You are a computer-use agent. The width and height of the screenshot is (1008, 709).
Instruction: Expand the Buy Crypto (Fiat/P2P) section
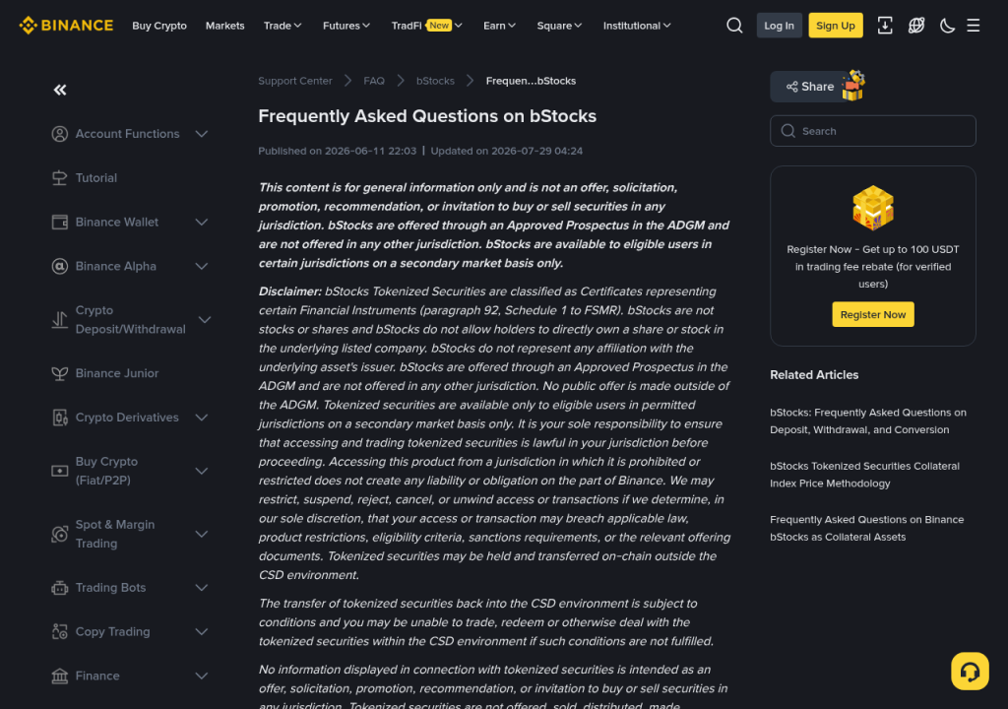pos(201,471)
